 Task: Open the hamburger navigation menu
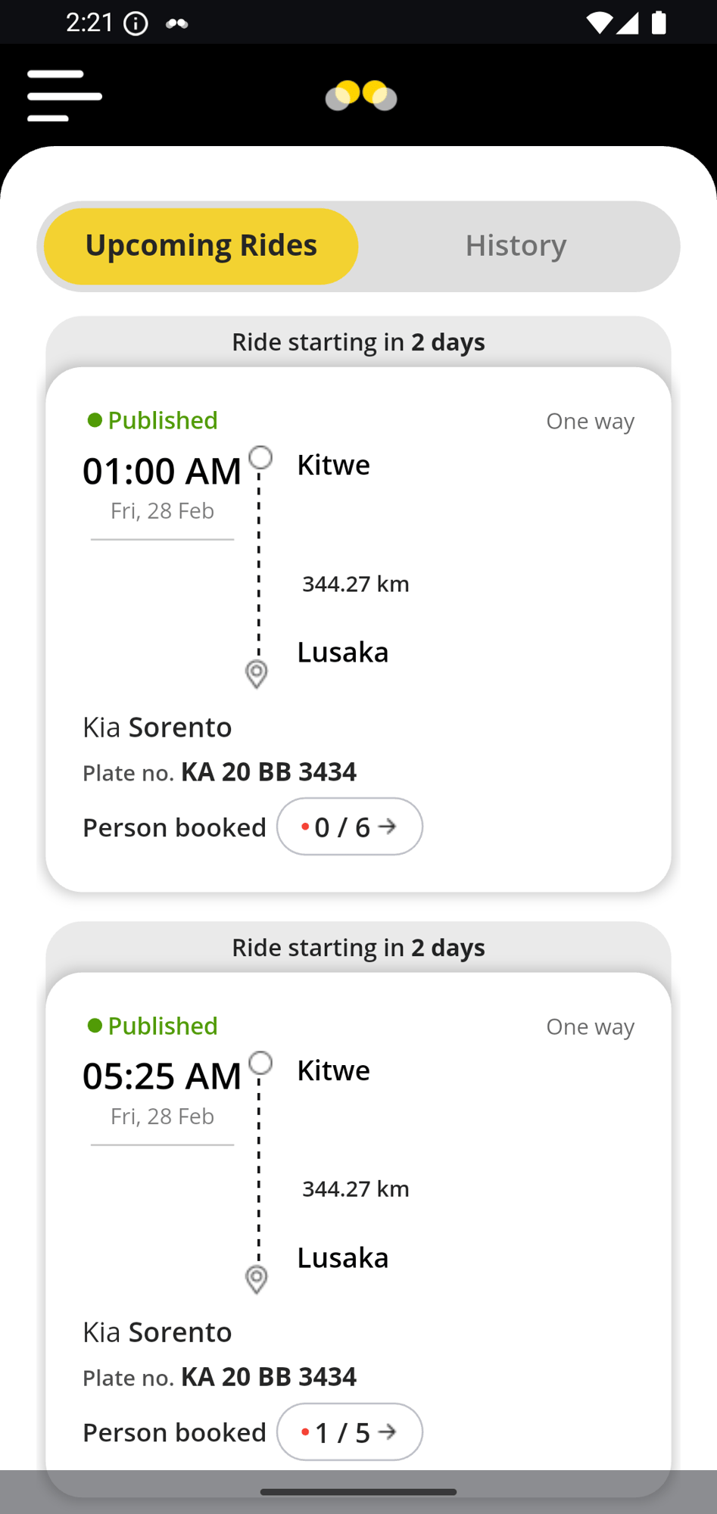click(x=64, y=96)
